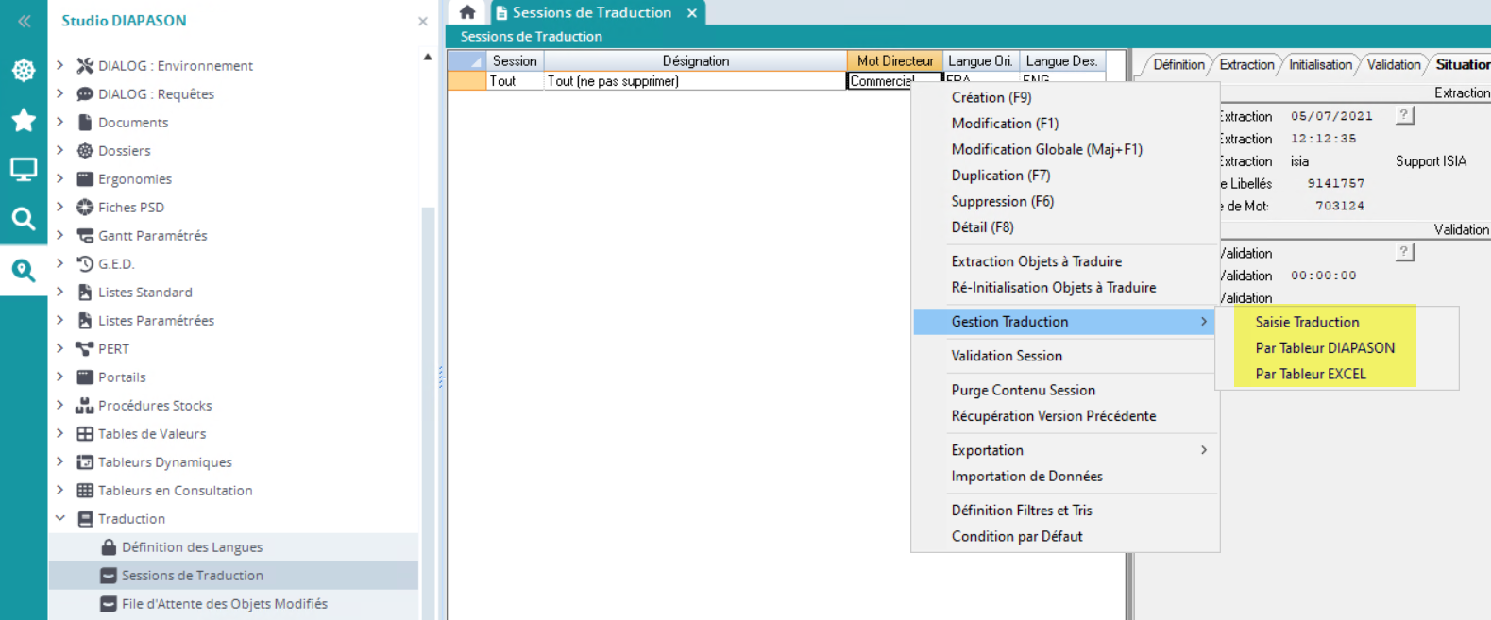
Task: Click the monitor icon in left sidebar
Action: point(24,170)
